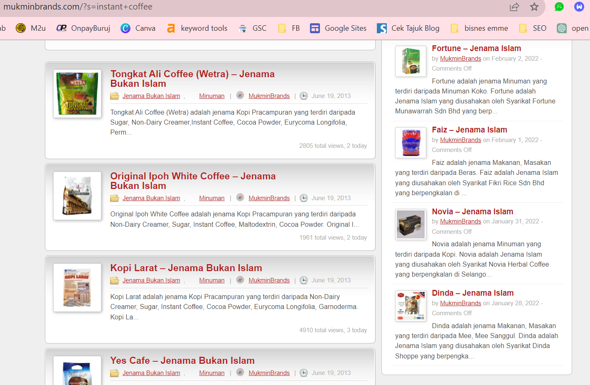Open the keyword tools bookmark
This screenshot has width=590, height=385.
197,28
